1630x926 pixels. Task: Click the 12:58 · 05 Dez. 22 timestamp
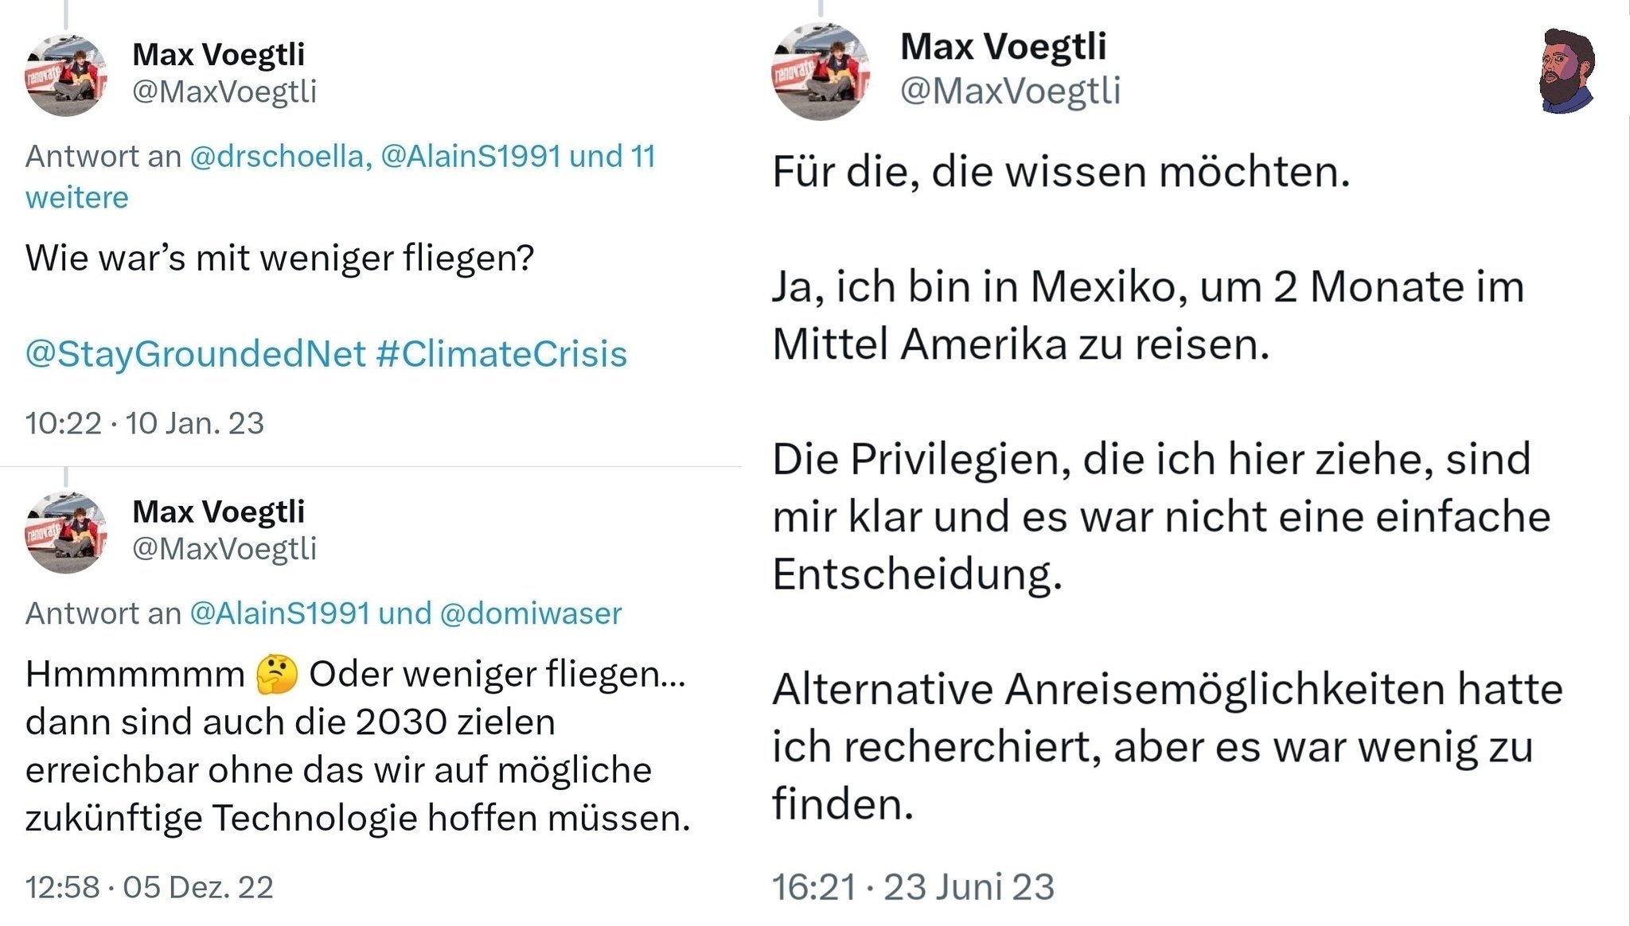[149, 887]
